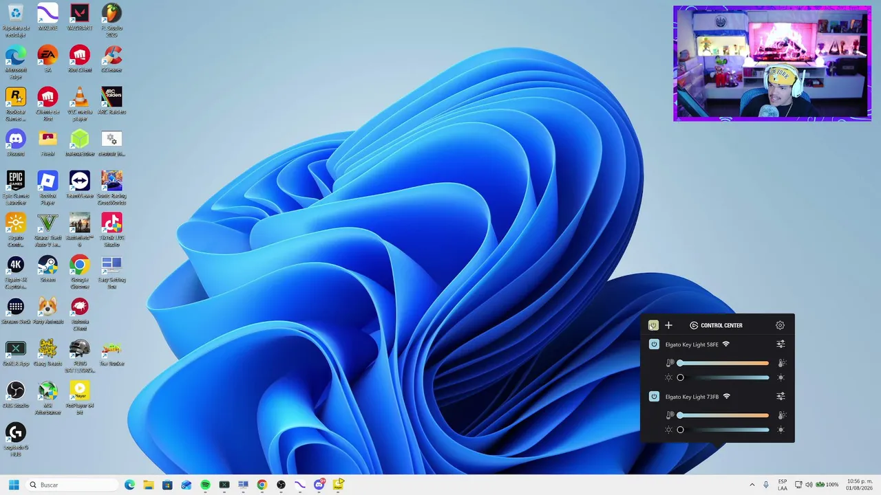Select the MIXLINE desktop shortcut
Screen dimensions: 881x495
[x=47, y=17]
